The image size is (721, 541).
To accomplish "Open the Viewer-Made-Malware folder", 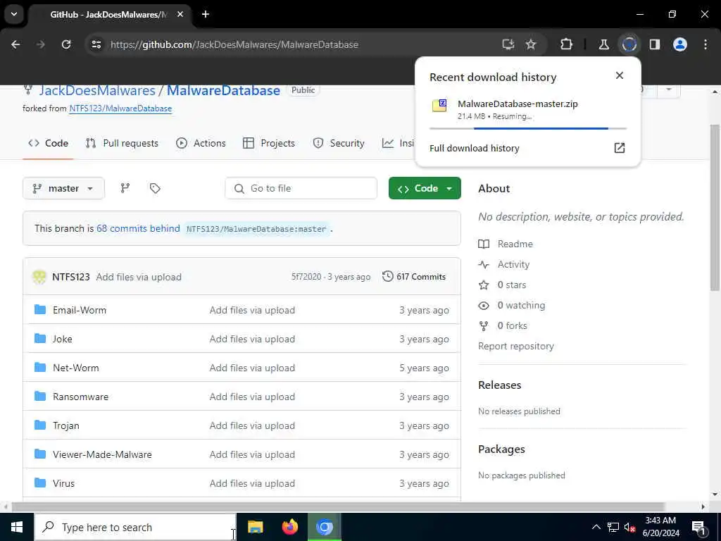I will [102, 454].
